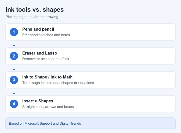Click the Insert > Shapes title
The width and height of the screenshot is (181, 133).
38,101
